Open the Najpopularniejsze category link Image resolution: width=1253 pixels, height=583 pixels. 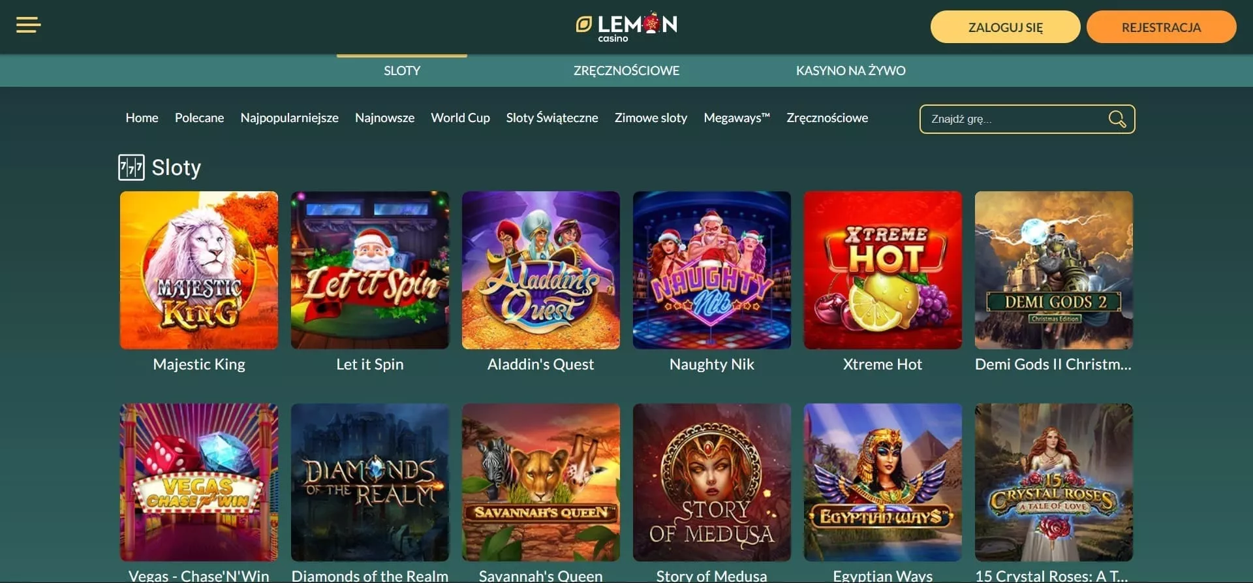click(x=289, y=118)
